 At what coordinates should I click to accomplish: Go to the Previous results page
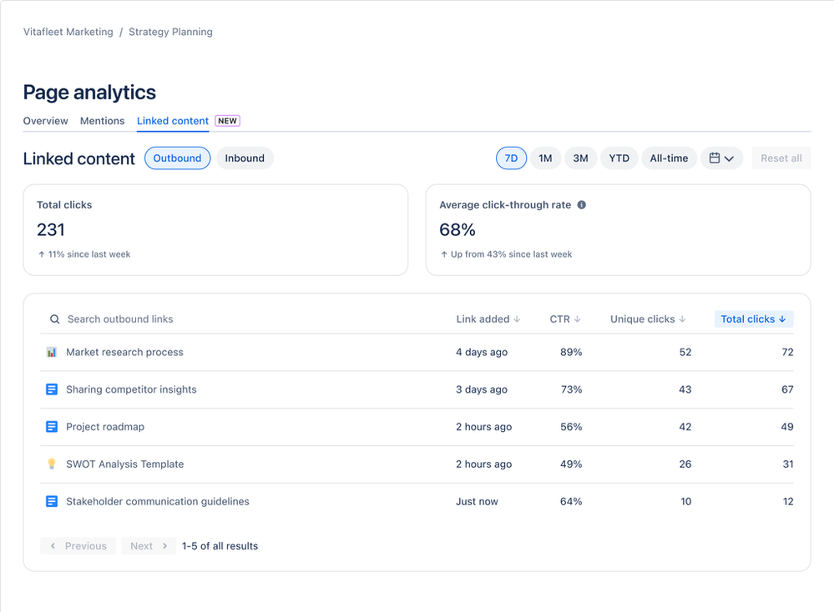coord(78,546)
